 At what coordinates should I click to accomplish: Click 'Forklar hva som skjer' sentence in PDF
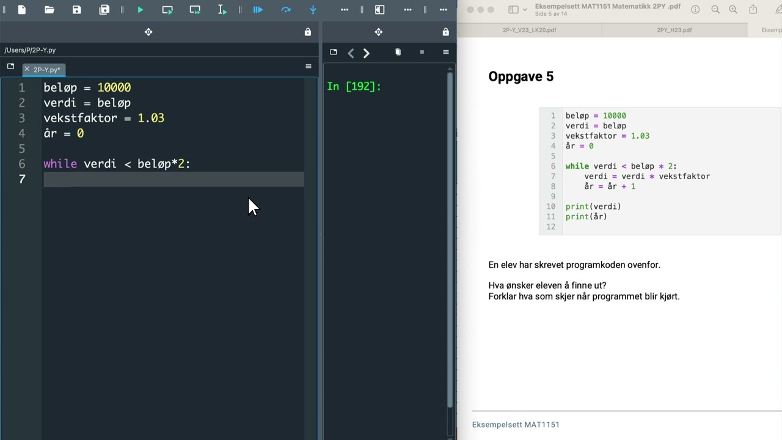click(x=584, y=296)
